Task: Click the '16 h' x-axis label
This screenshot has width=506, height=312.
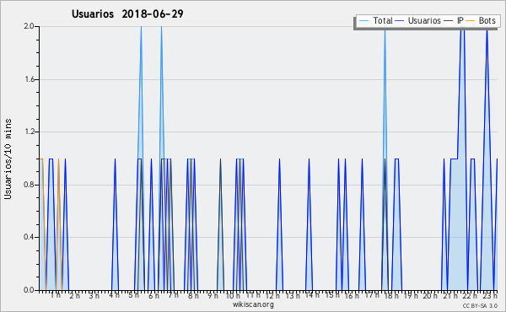Action: [x=352, y=296]
